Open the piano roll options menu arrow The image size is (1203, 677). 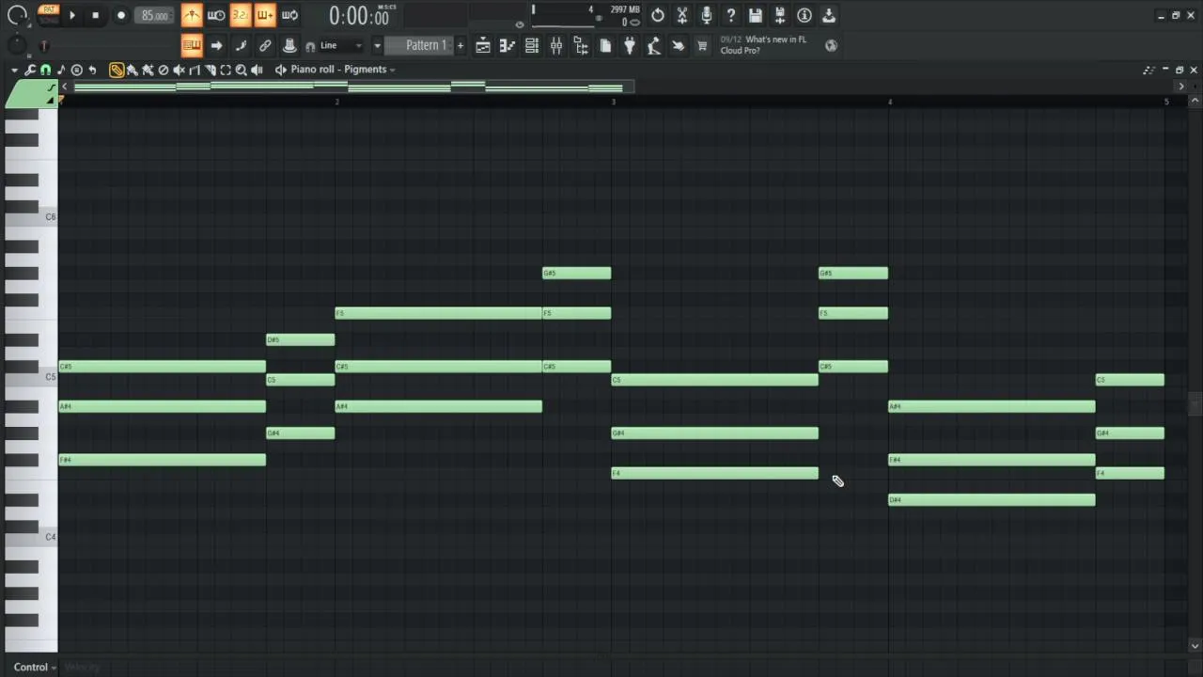point(14,70)
